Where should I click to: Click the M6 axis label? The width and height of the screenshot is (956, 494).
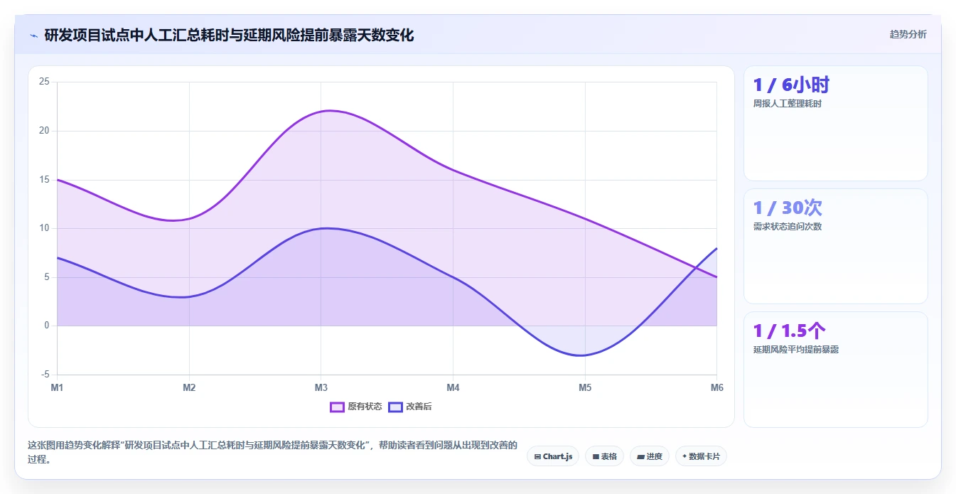pos(716,387)
